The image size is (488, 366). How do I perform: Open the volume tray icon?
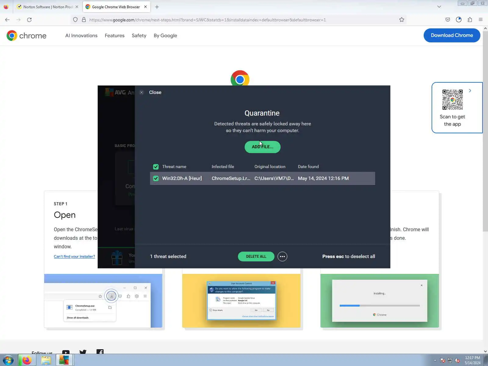tap(457, 361)
